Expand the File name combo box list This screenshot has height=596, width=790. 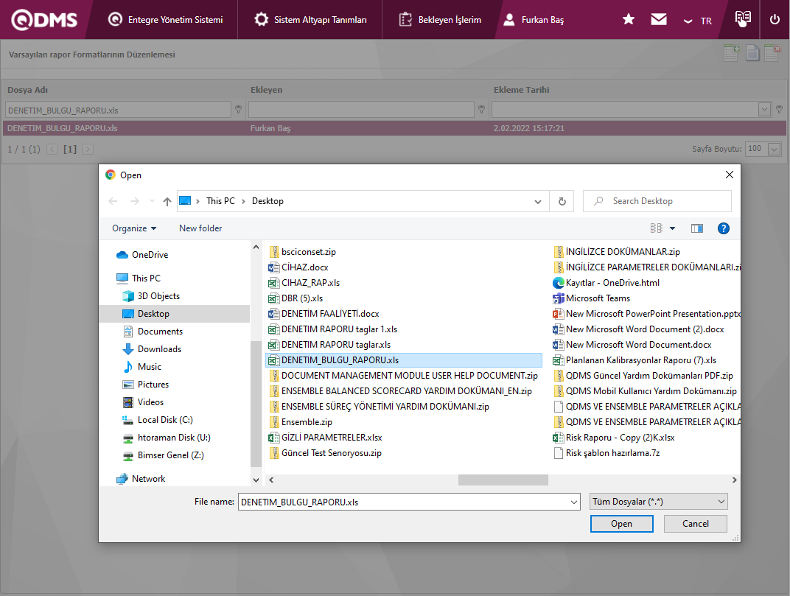click(x=573, y=502)
